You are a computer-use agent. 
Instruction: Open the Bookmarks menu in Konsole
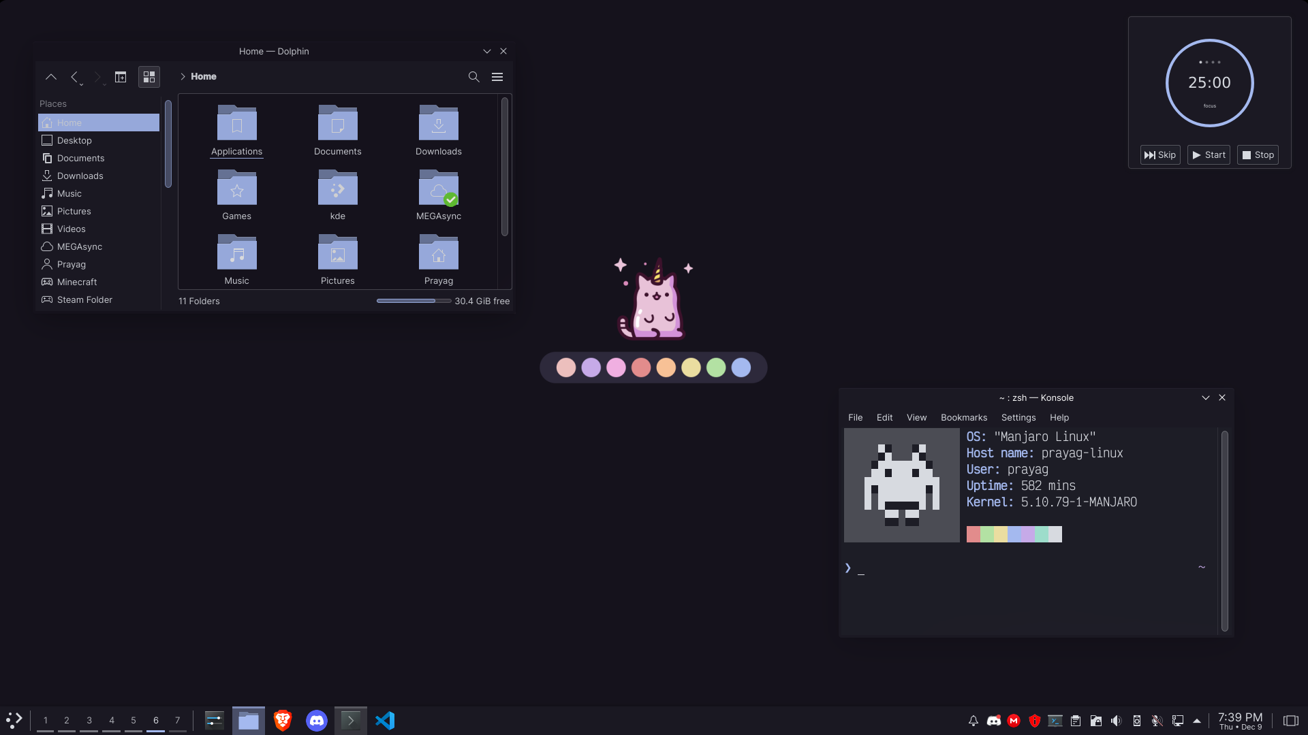[963, 417]
